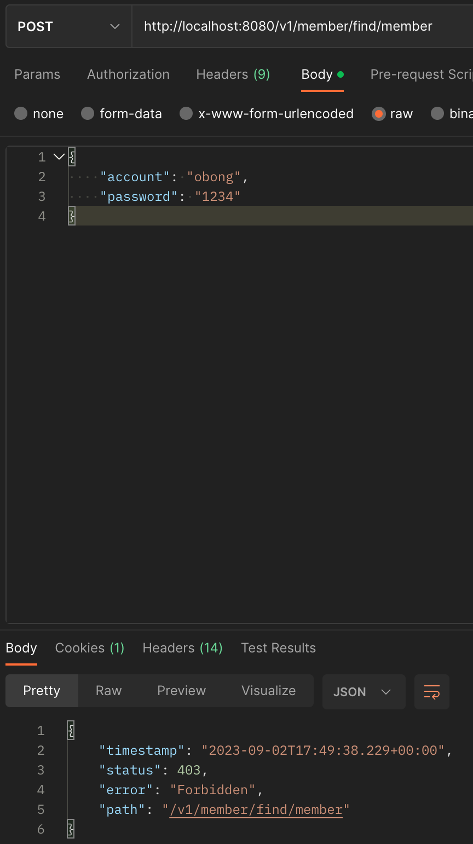
Task: Switch to the Params tab
Action: point(37,74)
